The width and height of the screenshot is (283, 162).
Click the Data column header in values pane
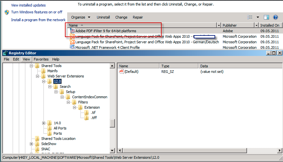[x=240, y=66]
